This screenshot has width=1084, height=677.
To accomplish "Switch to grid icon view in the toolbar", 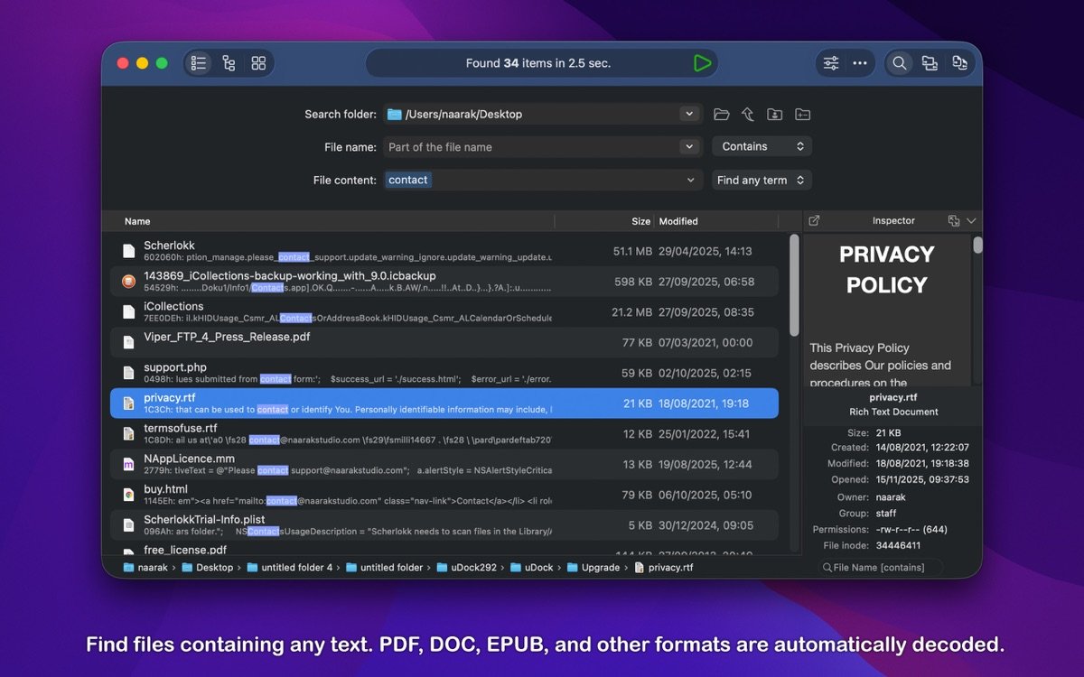I will pos(258,63).
